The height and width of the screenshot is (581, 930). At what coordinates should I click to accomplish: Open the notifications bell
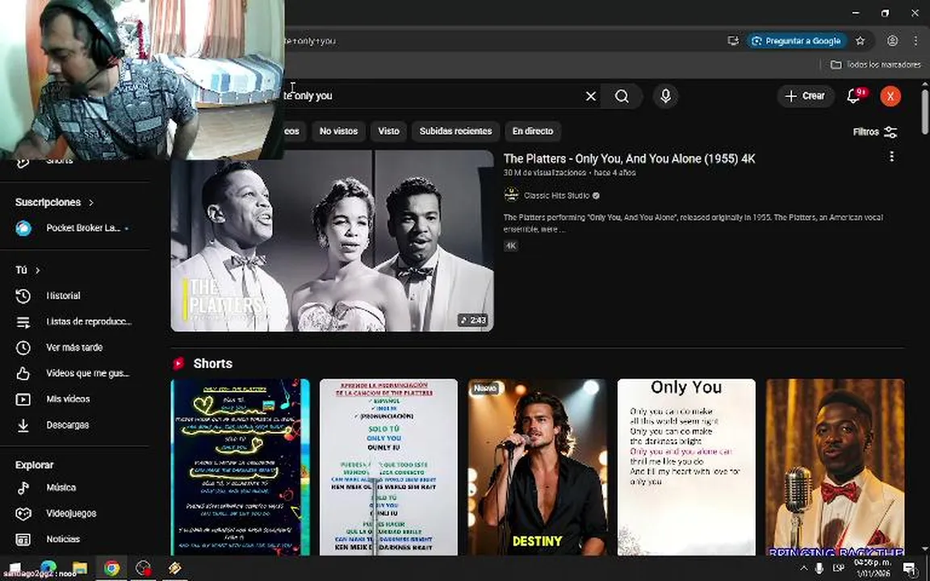pyautogui.click(x=854, y=96)
